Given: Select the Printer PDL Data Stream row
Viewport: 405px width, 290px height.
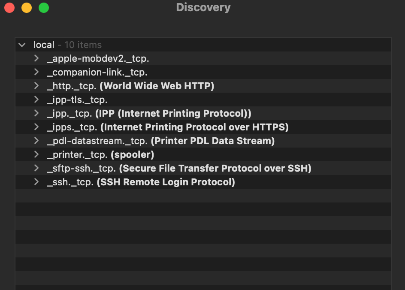Looking at the screenshot, I should coord(203,141).
